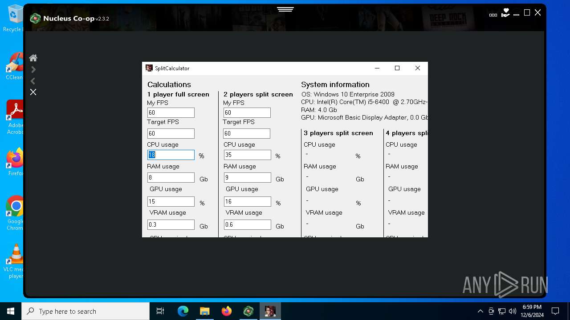Click the home icon in Nucleus sidebar

[x=33, y=58]
